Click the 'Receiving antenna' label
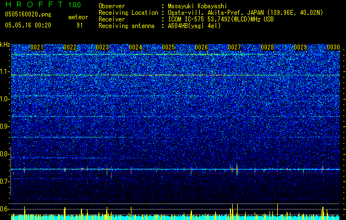Image resolution: width=346 pixels, height=220 pixels. 127,26
